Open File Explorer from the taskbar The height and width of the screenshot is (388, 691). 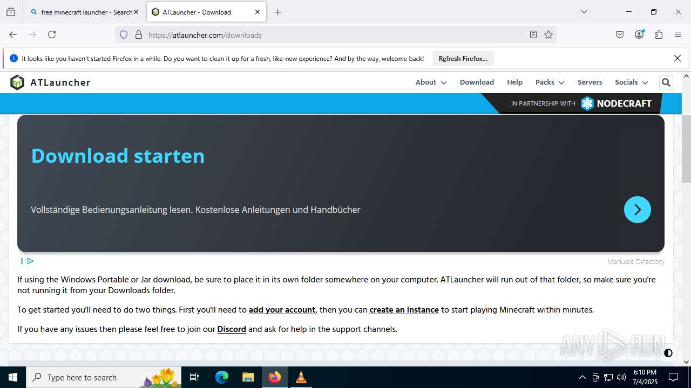click(x=248, y=377)
